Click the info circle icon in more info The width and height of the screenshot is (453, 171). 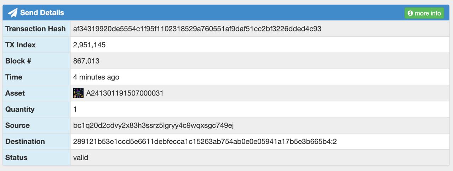410,13
